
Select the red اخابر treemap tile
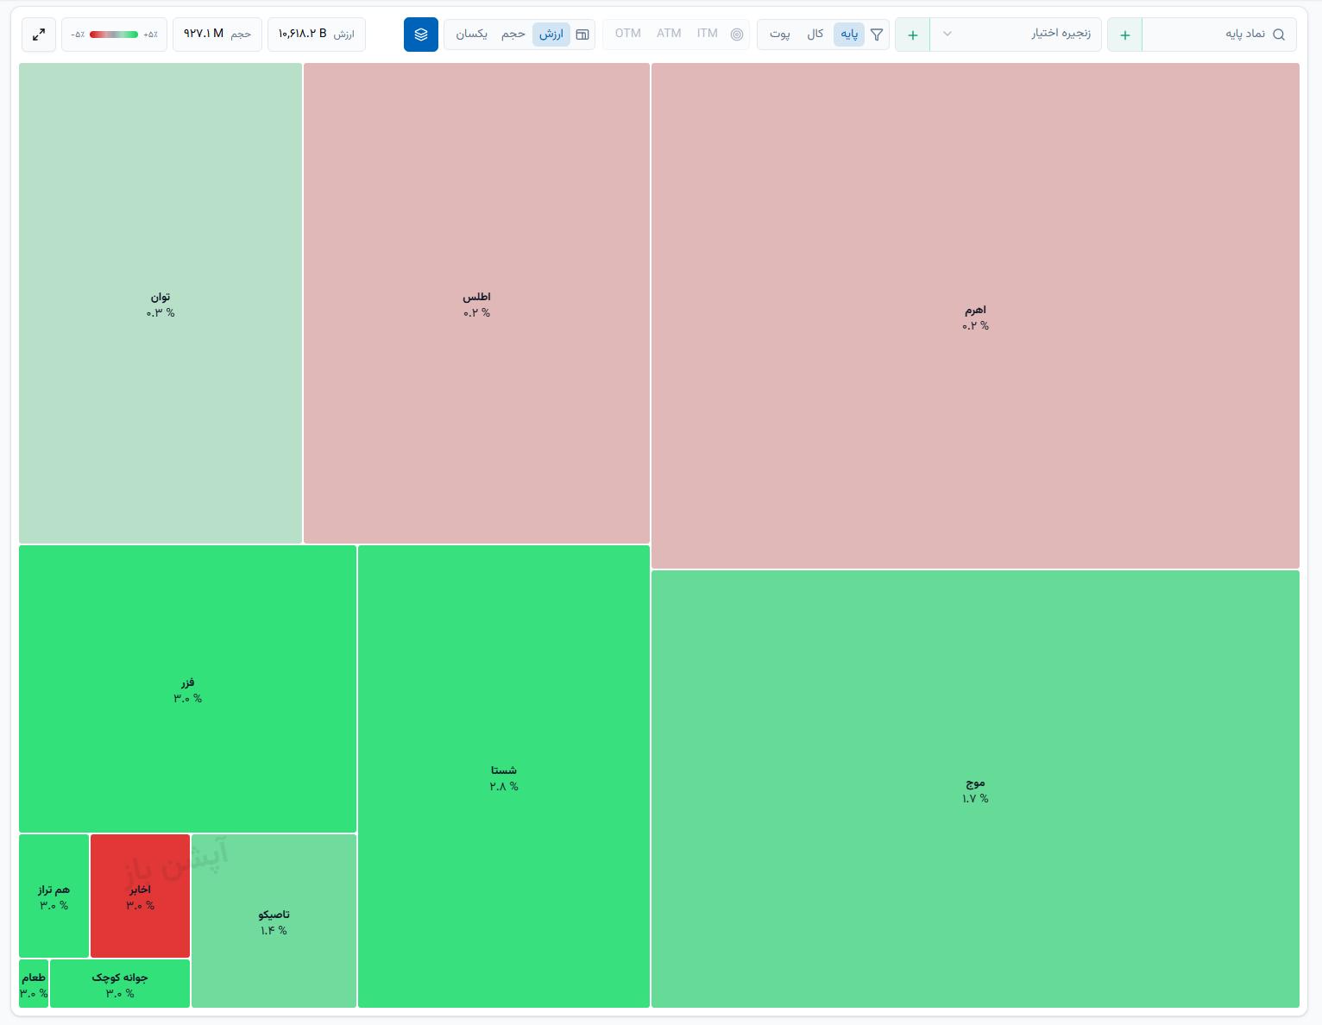[x=140, y=896]
